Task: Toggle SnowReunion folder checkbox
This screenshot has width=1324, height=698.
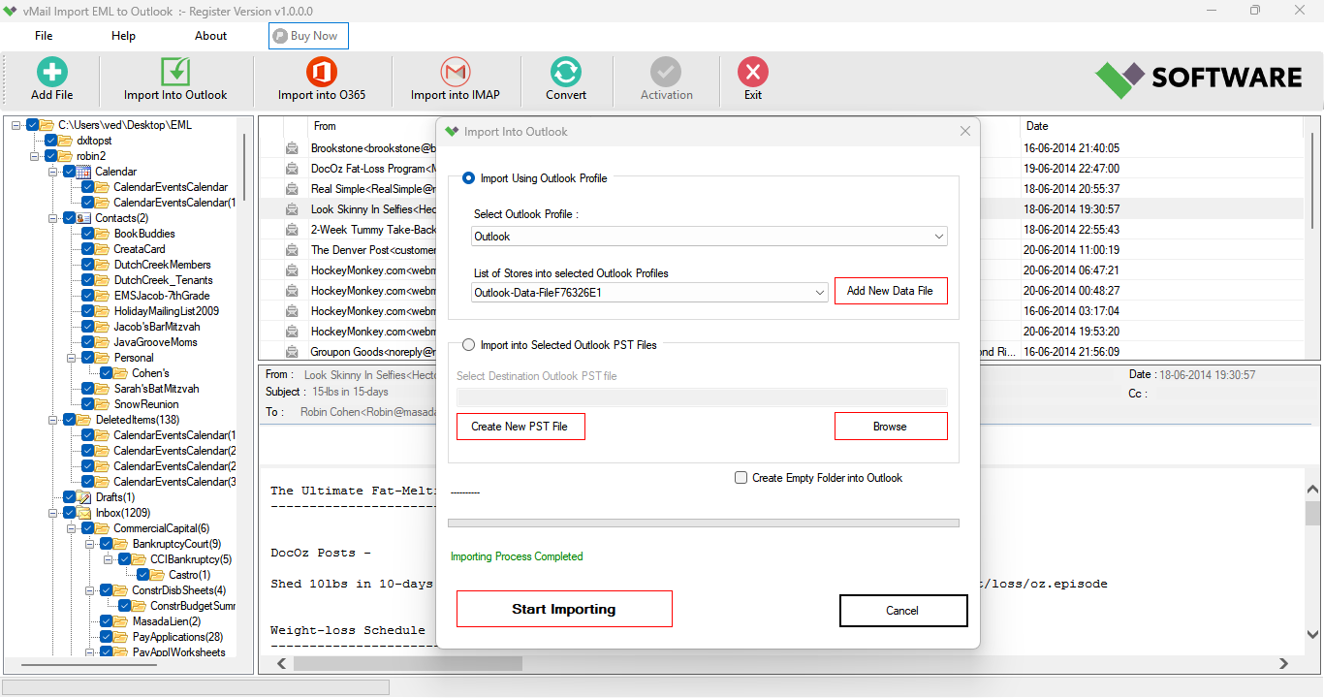Action: point(88,404)
